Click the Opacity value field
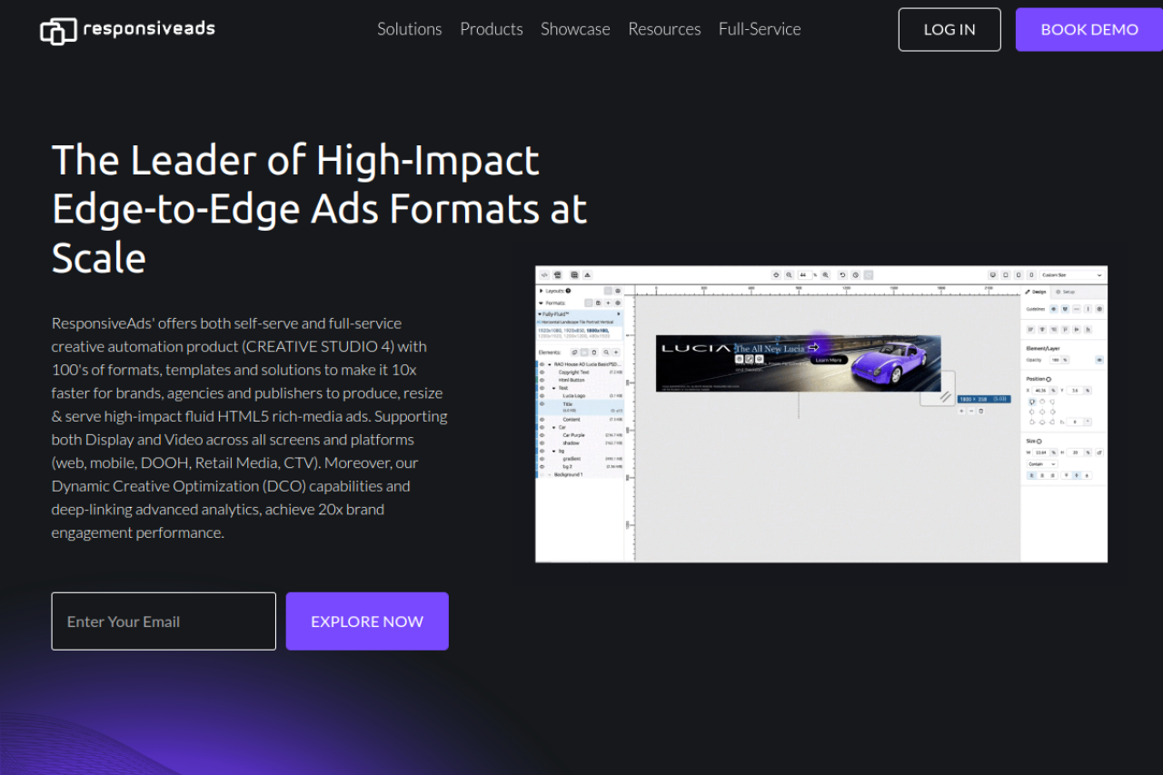 1055,360
